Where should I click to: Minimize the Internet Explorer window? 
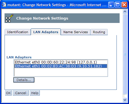coord(111,5)
